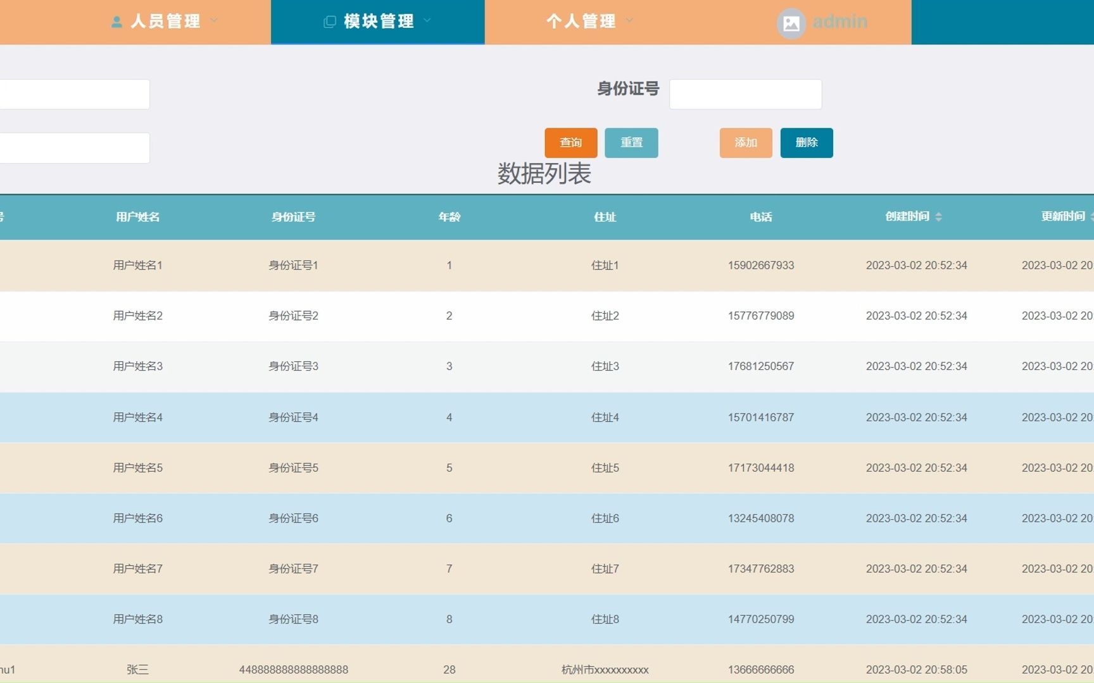Click the cell 身份证号5

294,468
